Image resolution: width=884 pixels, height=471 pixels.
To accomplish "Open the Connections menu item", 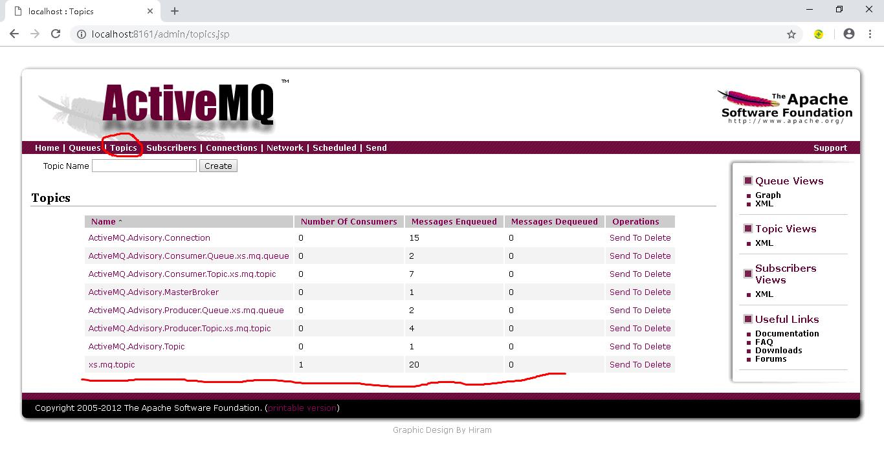I will [x=231, y=148].
